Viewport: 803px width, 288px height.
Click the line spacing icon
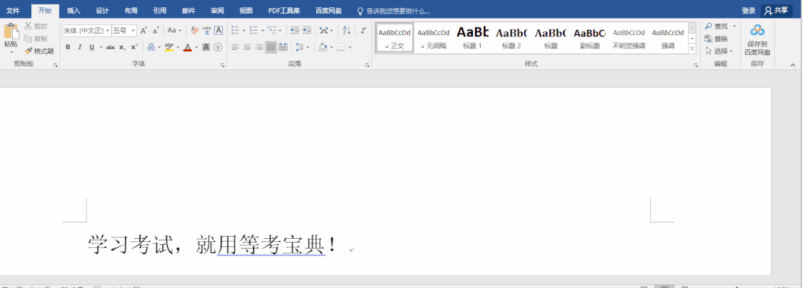(300, 47)
